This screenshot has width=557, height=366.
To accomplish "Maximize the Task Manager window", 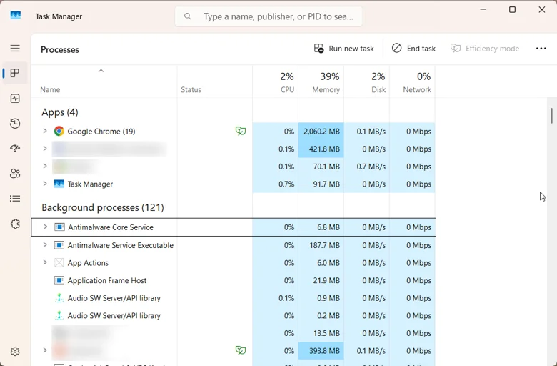I will [512, 9].
